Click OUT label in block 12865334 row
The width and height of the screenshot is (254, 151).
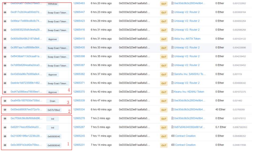(164, 110)
